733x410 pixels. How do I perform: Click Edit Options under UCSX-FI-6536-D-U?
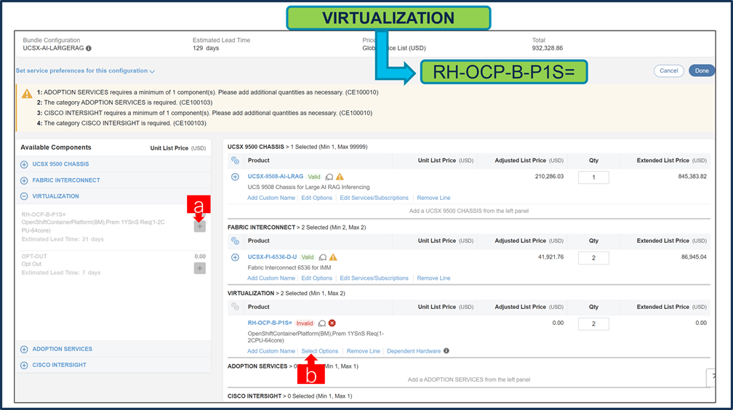point(316,278)
